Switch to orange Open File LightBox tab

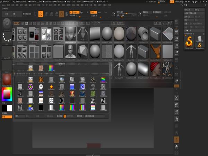17,23
